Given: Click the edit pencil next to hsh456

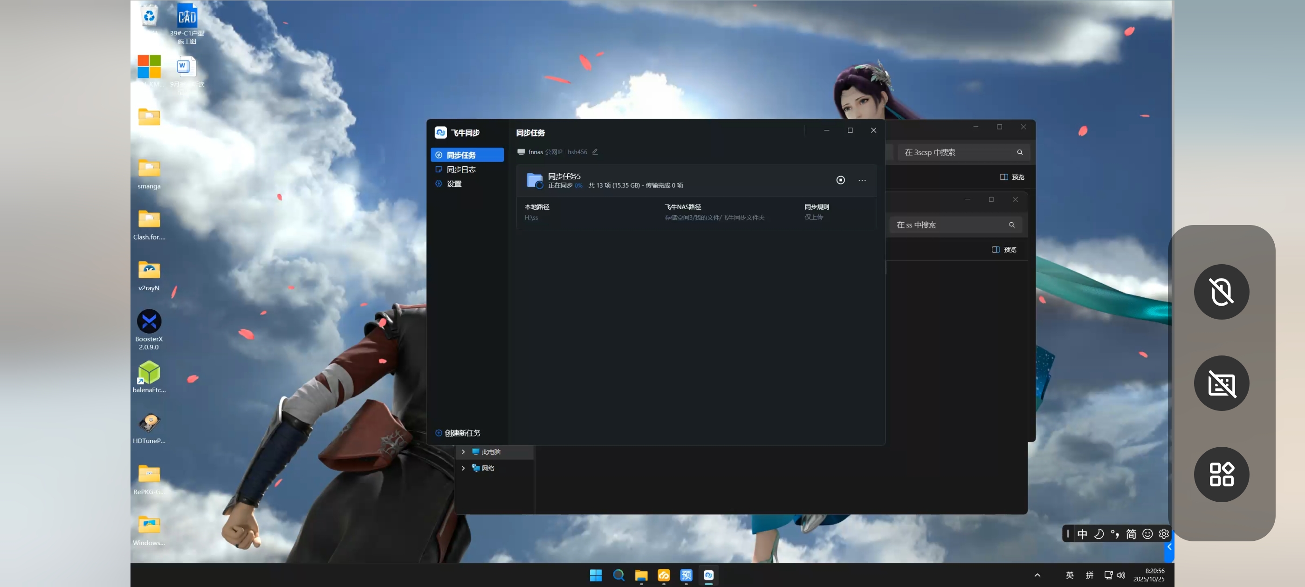Looking at the screenshot, I should tap(595, 151).
